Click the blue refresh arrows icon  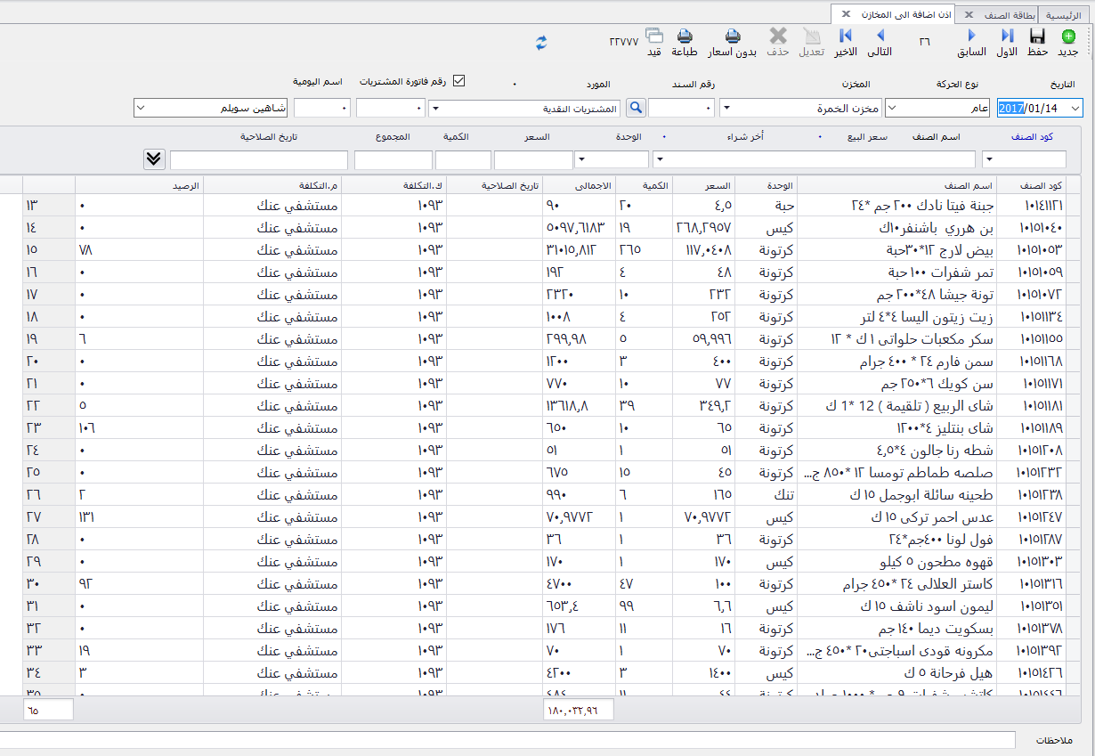(x=541, y=42)
